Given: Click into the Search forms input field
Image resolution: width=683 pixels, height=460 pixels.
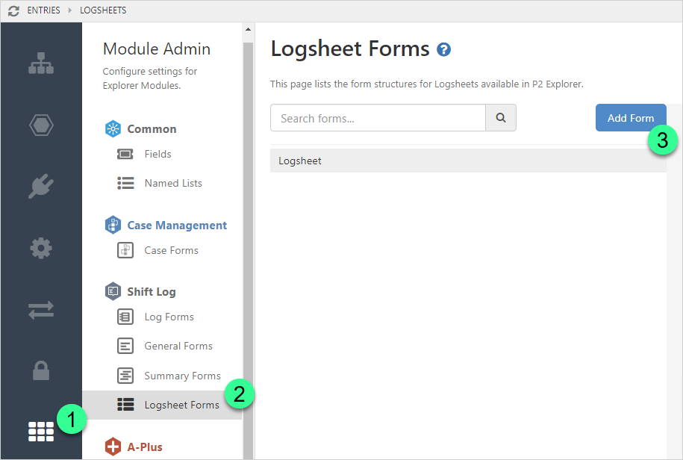Looking at the screenshot, I should tap(378, 118).
